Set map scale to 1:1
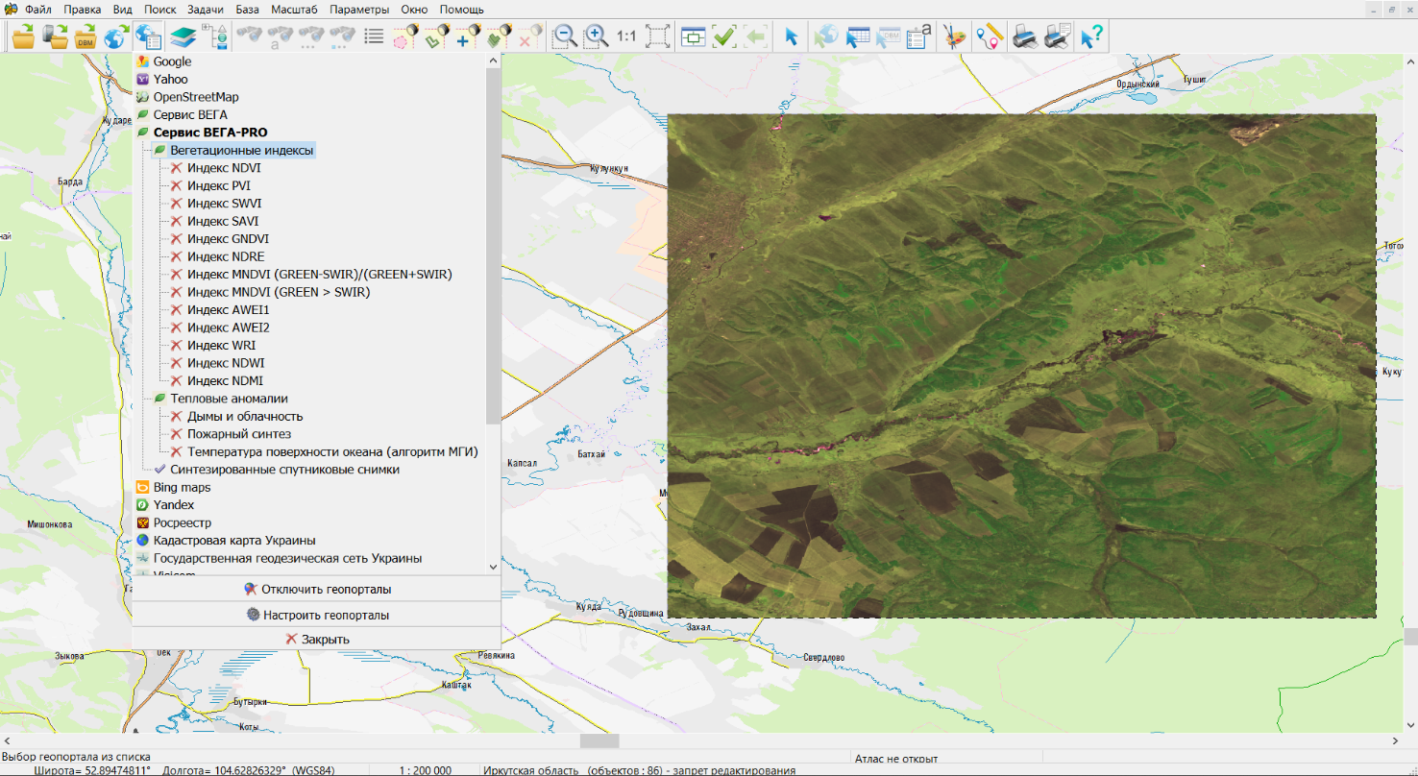 [x=626, y=36]
